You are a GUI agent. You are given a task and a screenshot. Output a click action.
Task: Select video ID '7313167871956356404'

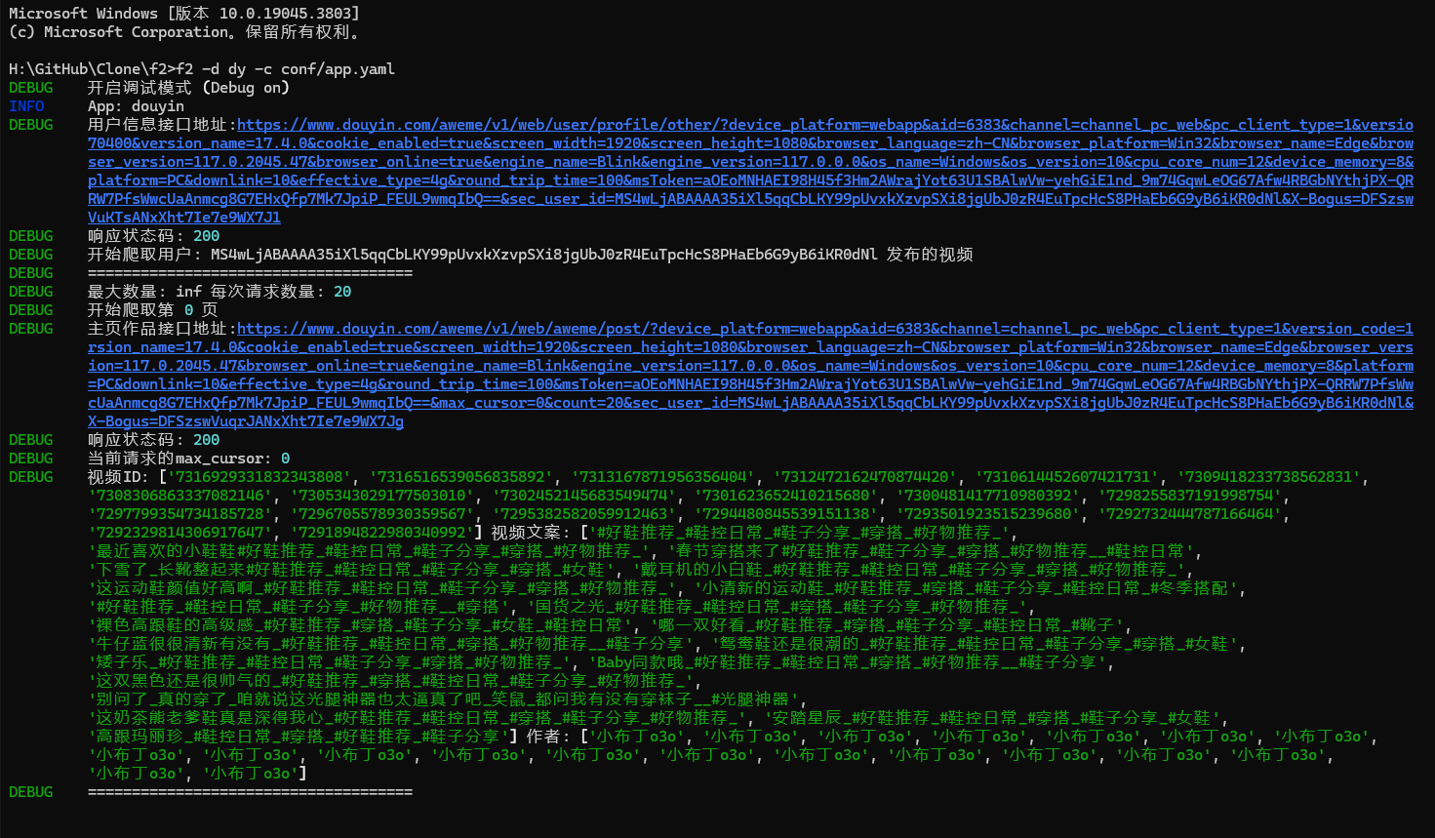click(x=662, y=477)
